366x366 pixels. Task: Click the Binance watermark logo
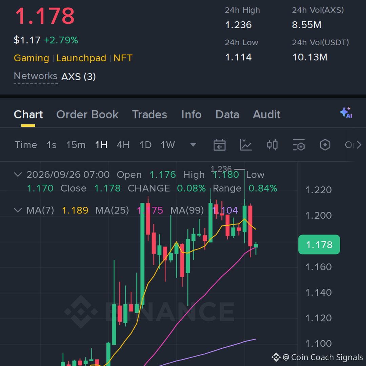point(81,312)
